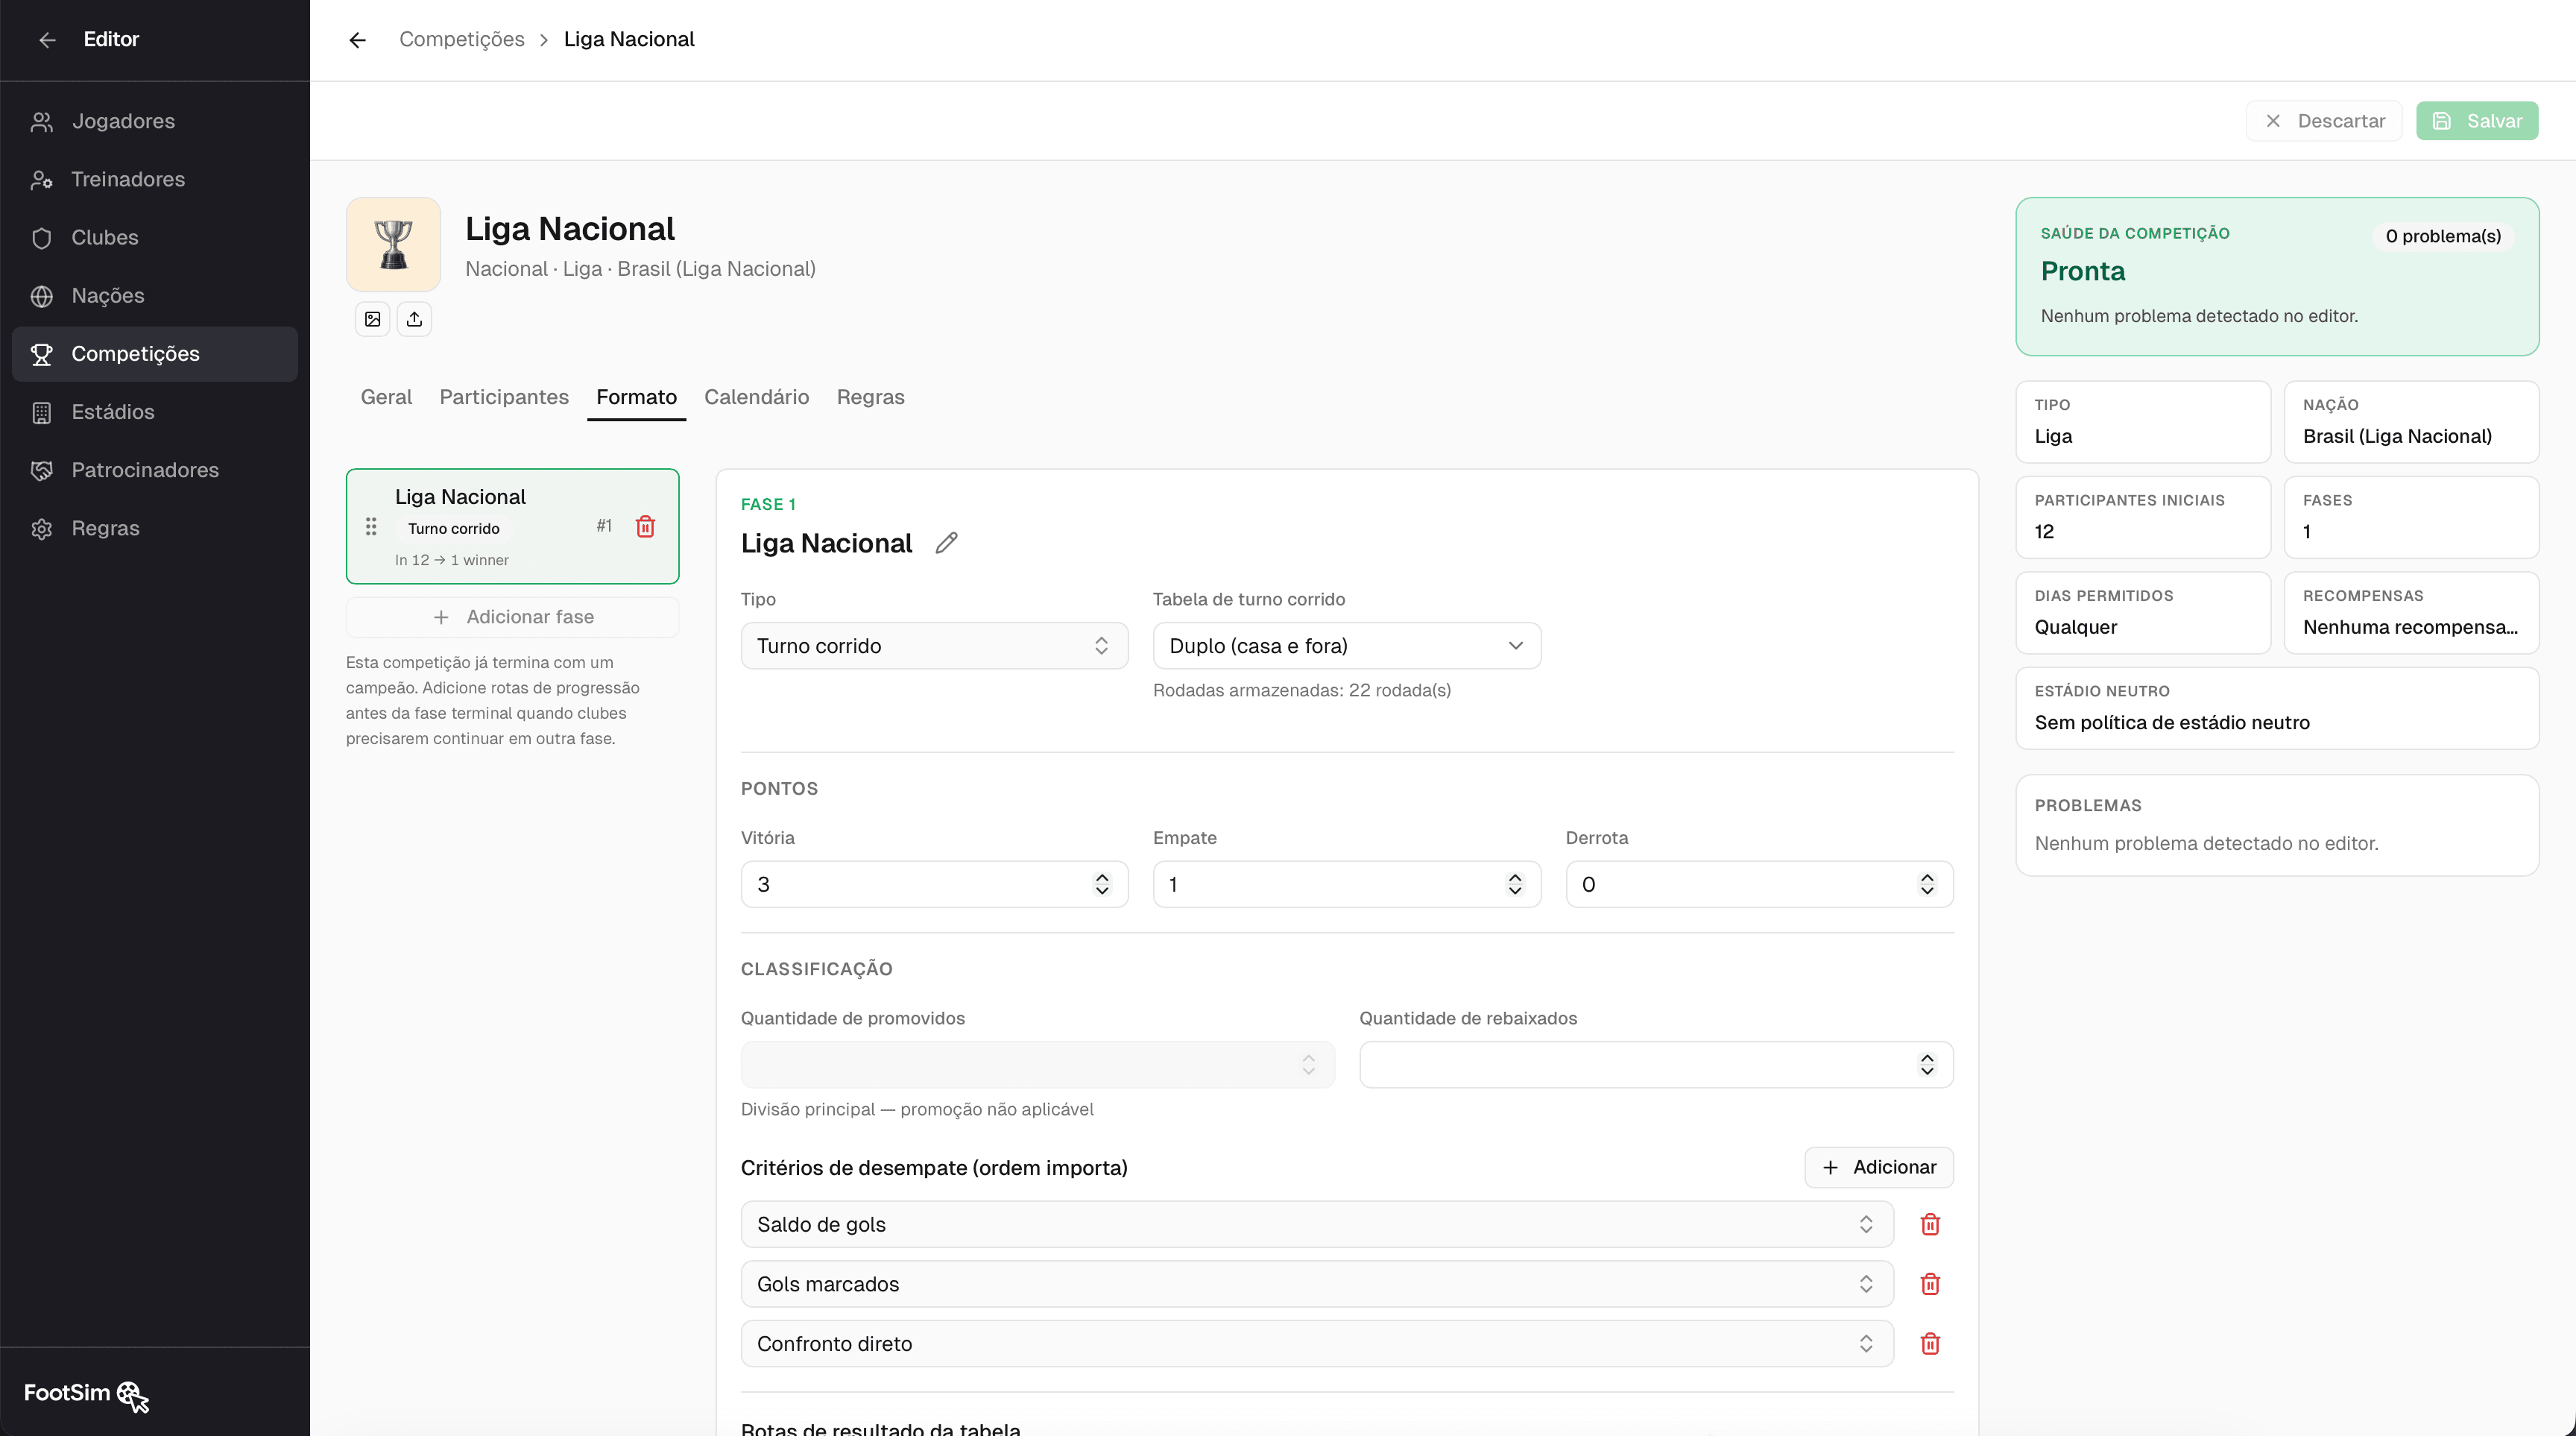Switch to the Calendário tab
Image resolution: width=2576 pixels, height=1436 pixels.
(x=756, y=397)
